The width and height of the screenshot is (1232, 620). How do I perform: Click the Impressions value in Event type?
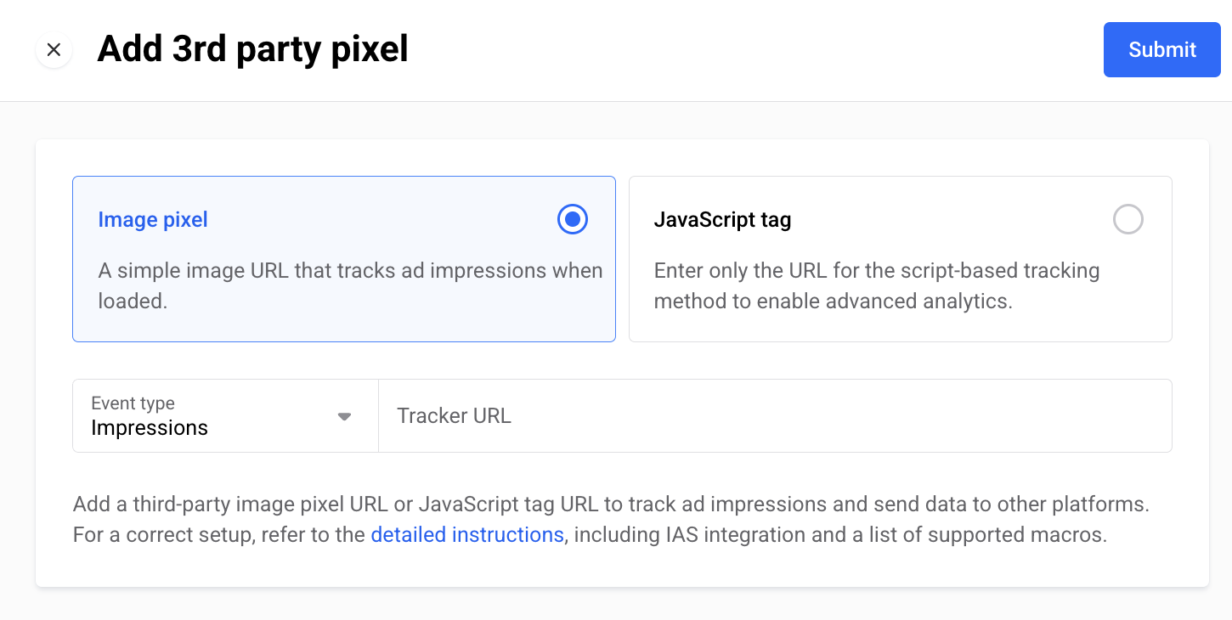[150, 428]
